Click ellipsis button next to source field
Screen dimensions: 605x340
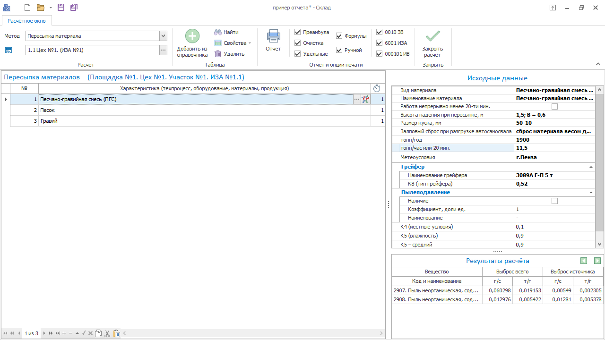tap(163, 50)
